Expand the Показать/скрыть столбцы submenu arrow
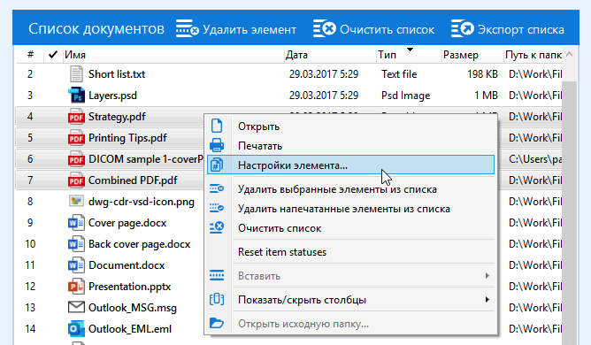The image size is (591, 345). click(487, 300)
